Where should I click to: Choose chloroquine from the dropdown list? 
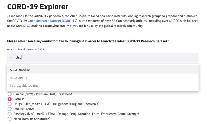pyautogui.click(x=103, y=77)
